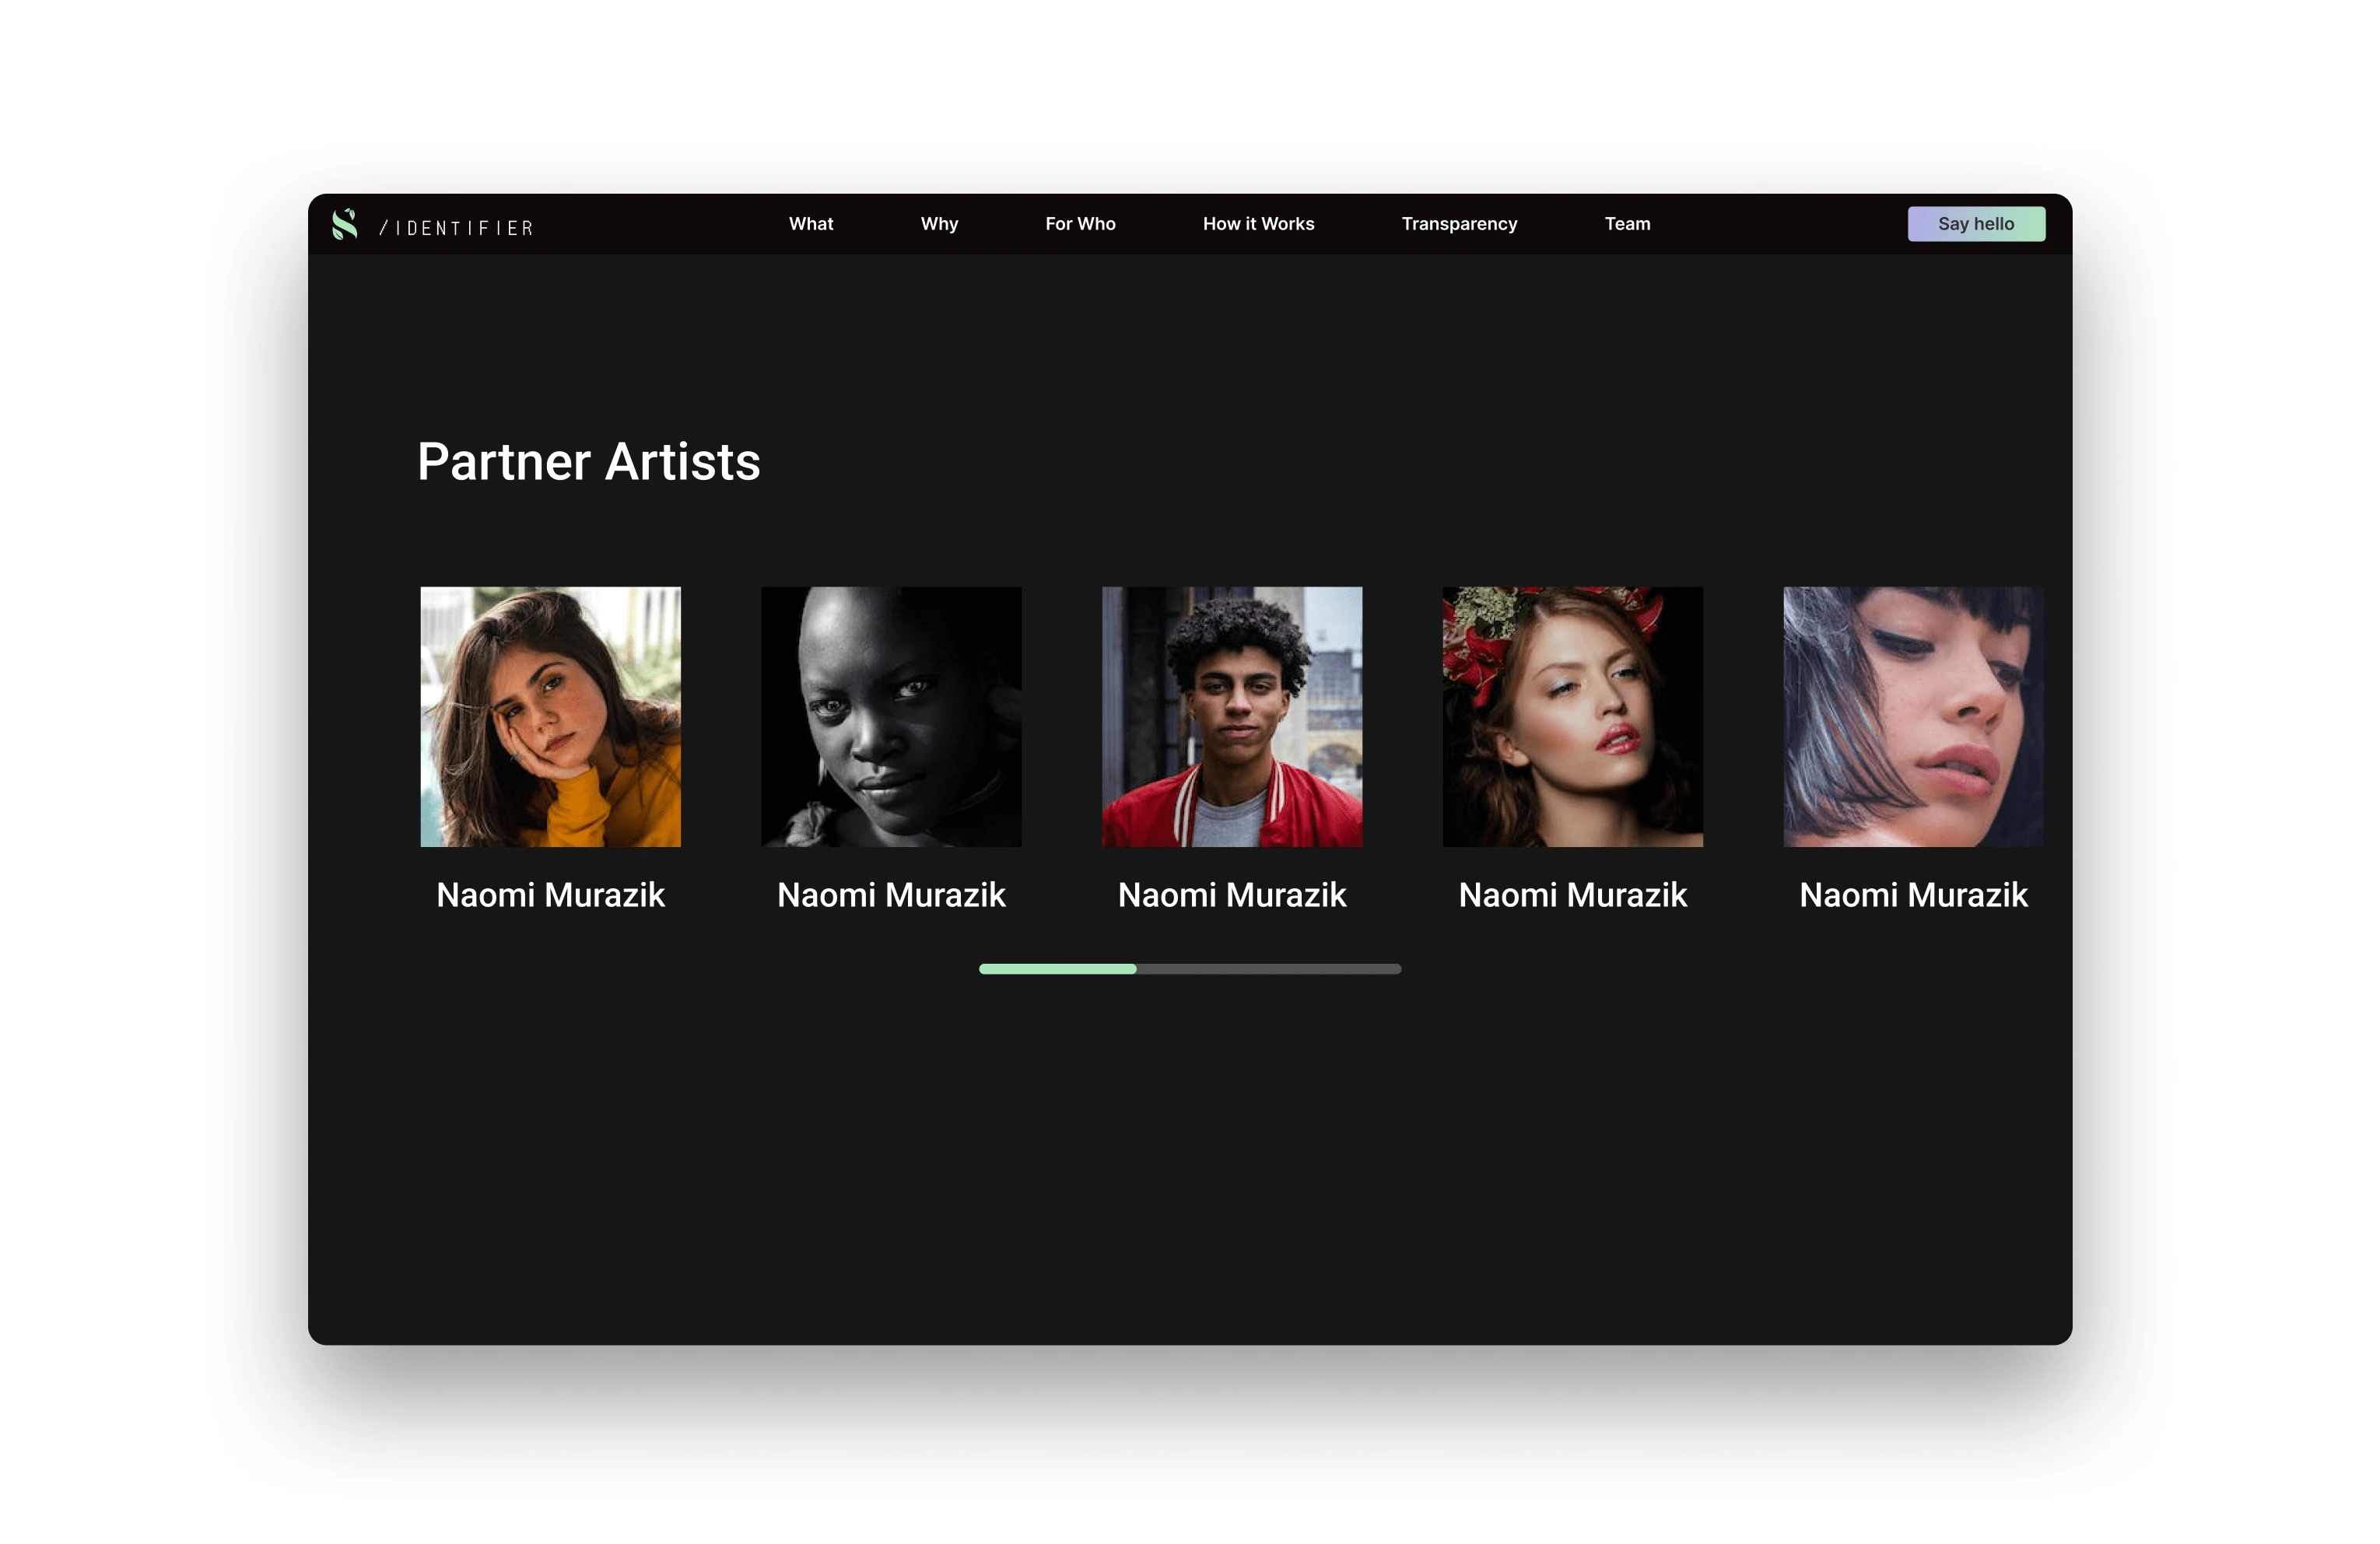The height and width of the screenshot is (1544, 2380).
Task: Select portrait of man in red jacket
Action: coord(1232,717)
